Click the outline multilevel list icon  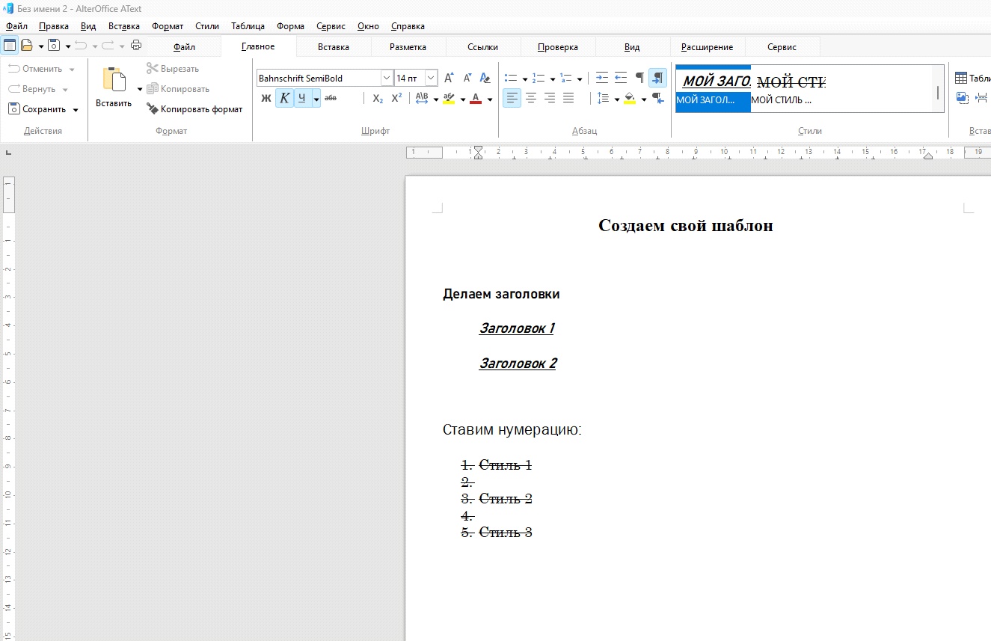[x=566, y=78]
